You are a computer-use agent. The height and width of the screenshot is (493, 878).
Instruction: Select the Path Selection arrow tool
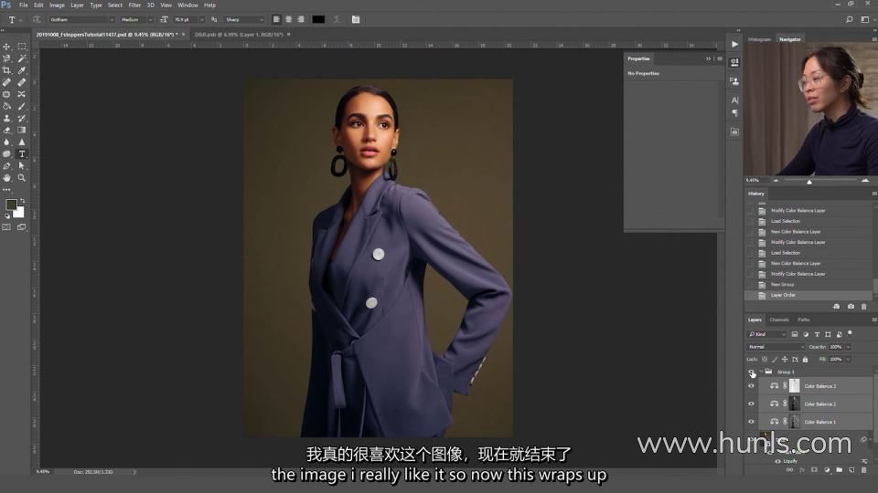(x=21, y=166)
